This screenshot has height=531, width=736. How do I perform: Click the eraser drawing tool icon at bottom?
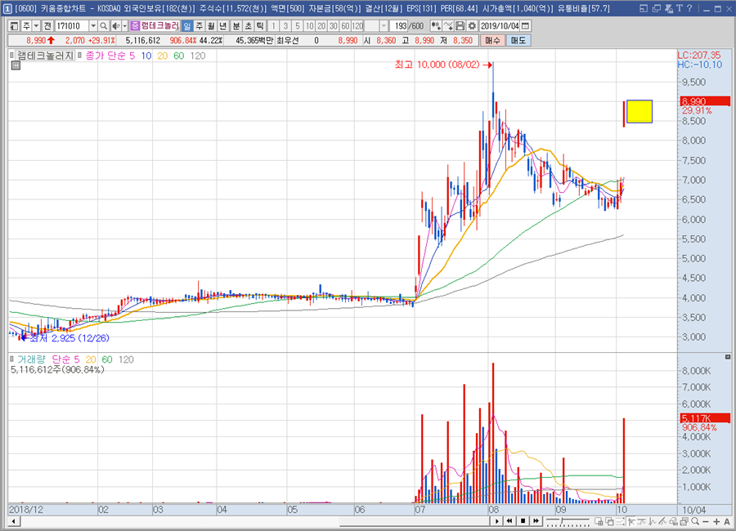674,521
